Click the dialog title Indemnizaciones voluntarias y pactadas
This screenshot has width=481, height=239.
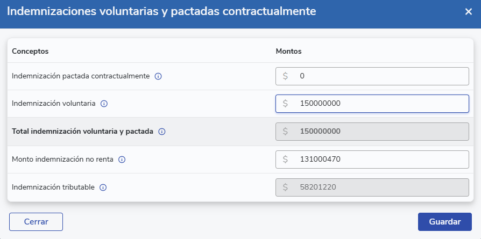(x=161, y=11)
